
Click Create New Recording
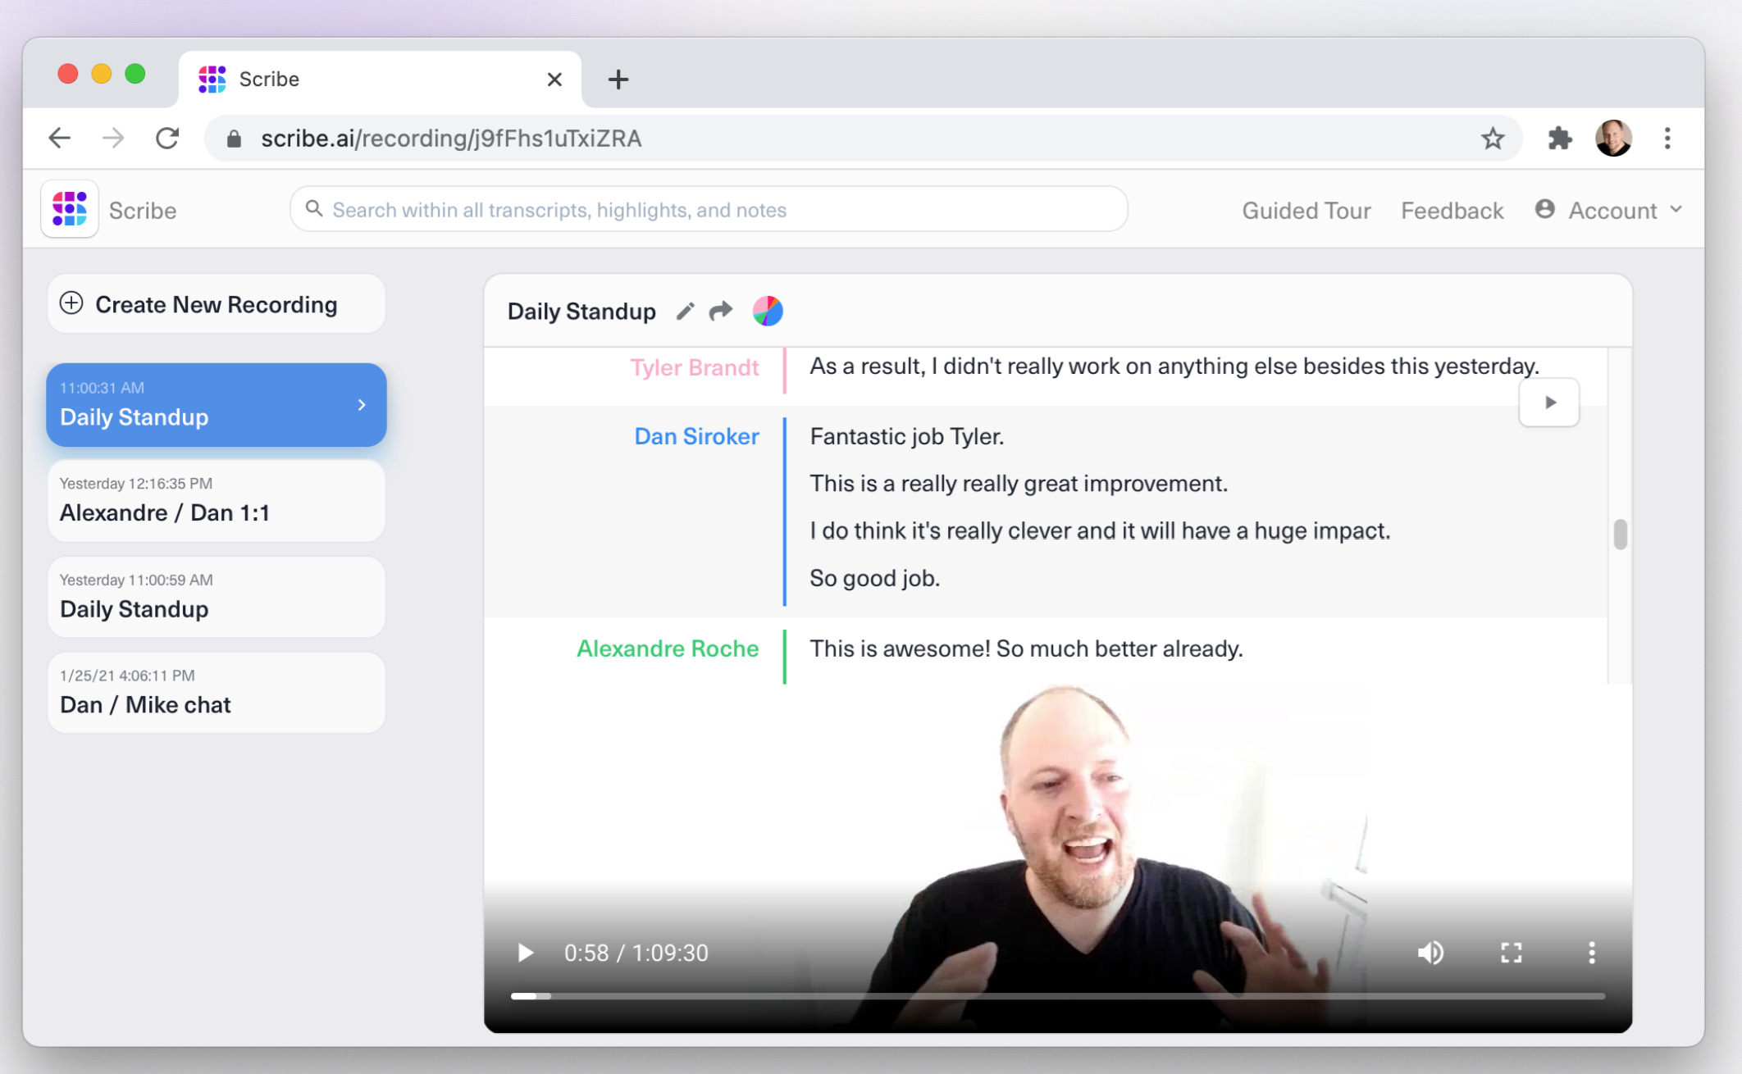[216, 304]
